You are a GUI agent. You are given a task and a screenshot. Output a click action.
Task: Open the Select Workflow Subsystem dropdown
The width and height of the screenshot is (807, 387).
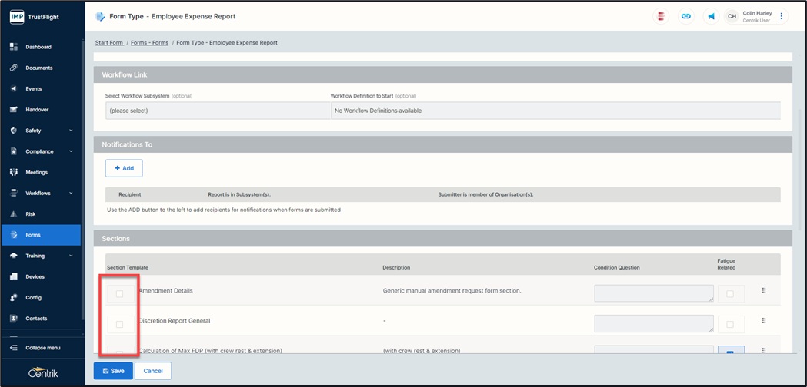[x=218, y=111]
